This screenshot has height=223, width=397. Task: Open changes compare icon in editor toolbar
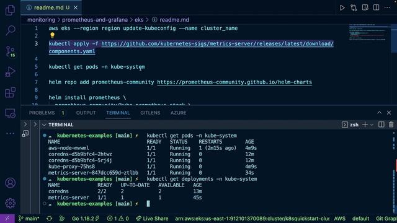[x=354, y=7]
